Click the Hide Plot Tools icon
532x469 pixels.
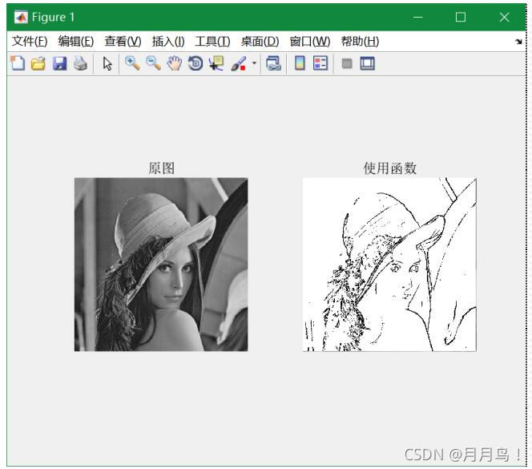[347, 63]
